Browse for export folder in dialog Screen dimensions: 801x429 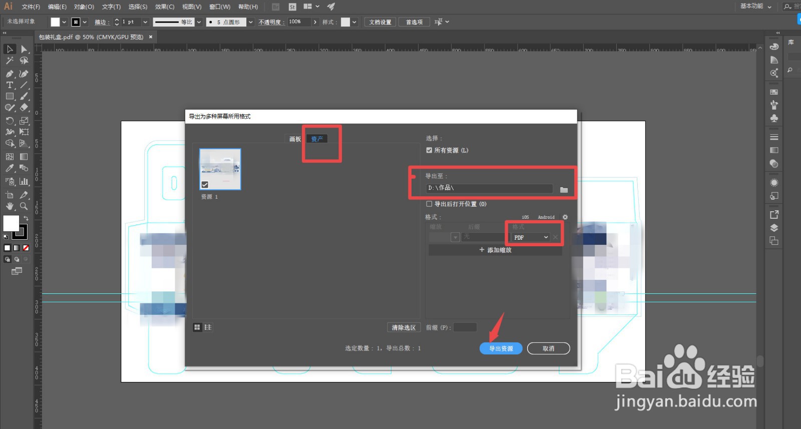point(564,190)
